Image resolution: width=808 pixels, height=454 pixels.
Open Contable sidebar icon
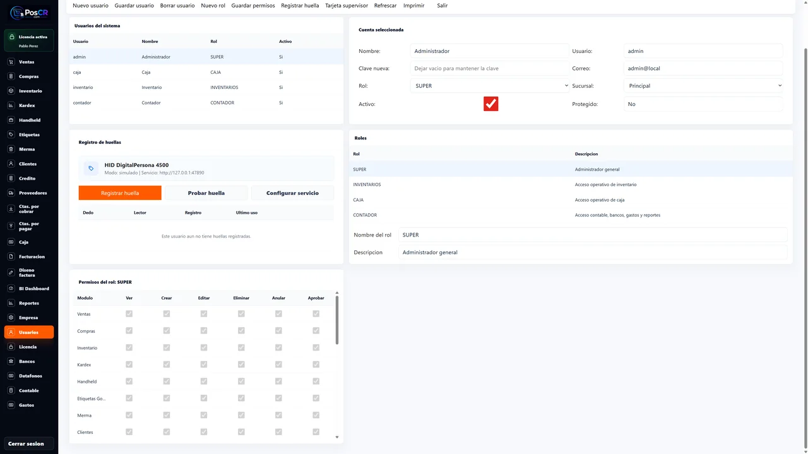click(x=11, y=390)
